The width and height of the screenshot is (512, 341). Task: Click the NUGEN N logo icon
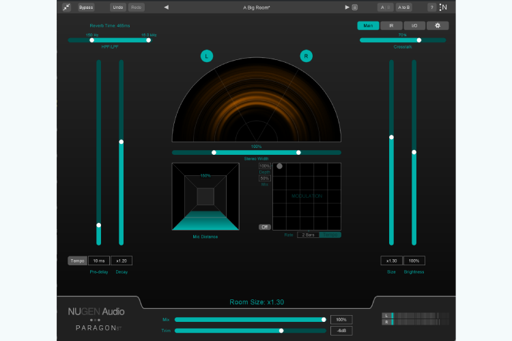tap(443, 8)
